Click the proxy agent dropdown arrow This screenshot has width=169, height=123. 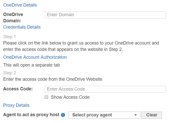[136, 115]
